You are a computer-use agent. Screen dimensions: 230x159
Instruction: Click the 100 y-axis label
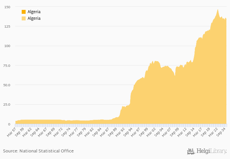point(7,46)
